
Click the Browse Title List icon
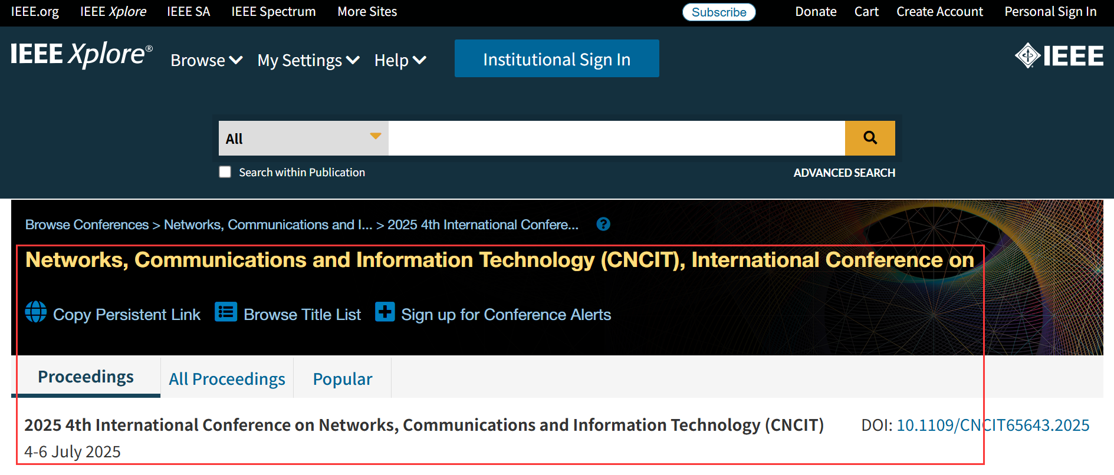tap(226, 312)
